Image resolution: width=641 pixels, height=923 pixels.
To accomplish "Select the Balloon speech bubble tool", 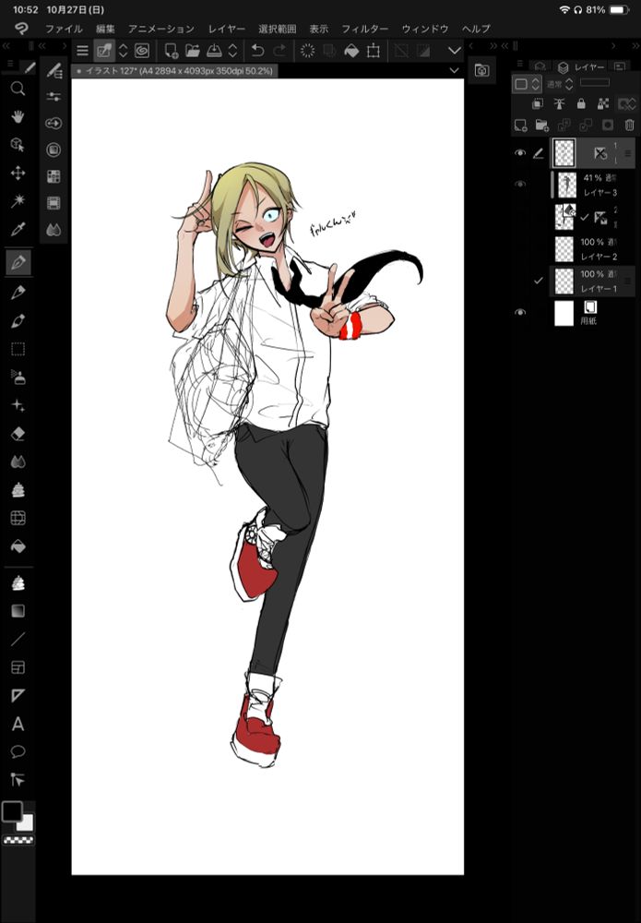I will (x=18, y=751).
